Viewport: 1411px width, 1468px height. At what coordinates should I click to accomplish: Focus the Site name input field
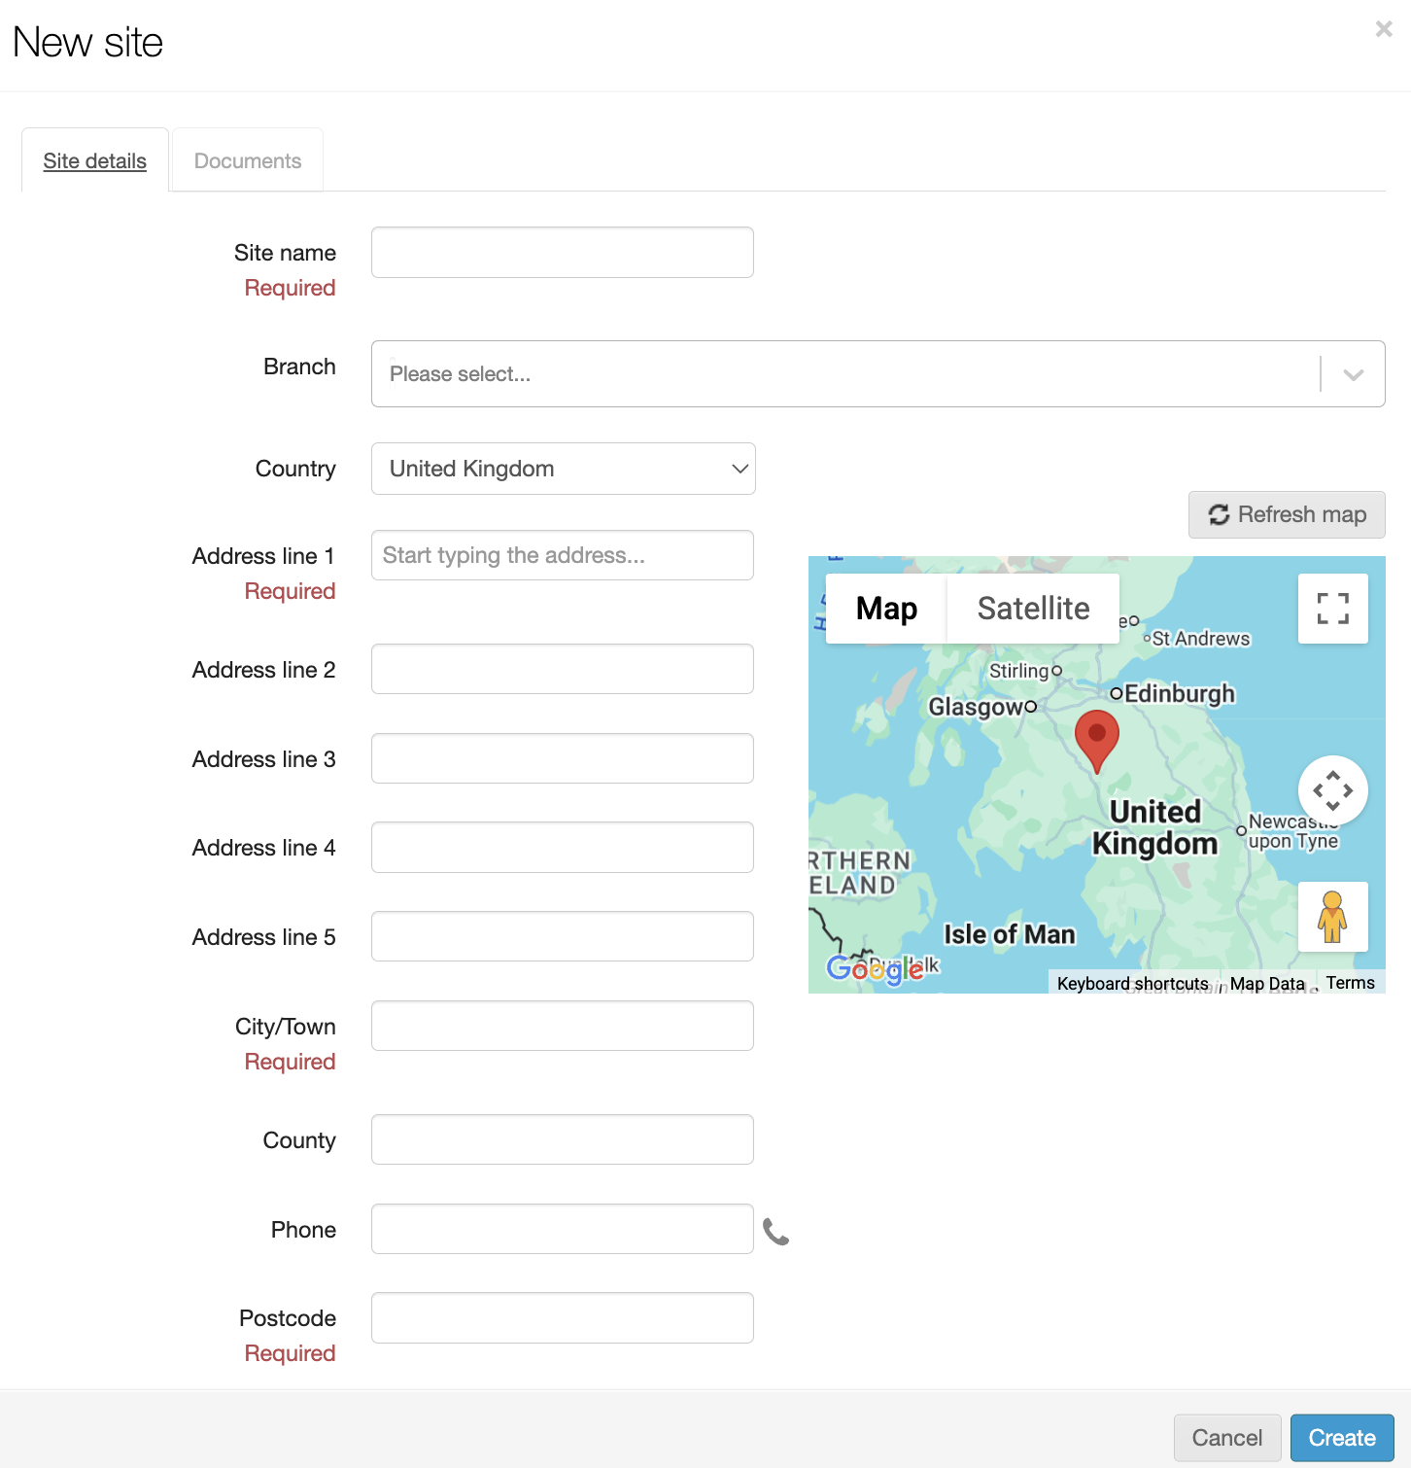[x=563, y=253]
